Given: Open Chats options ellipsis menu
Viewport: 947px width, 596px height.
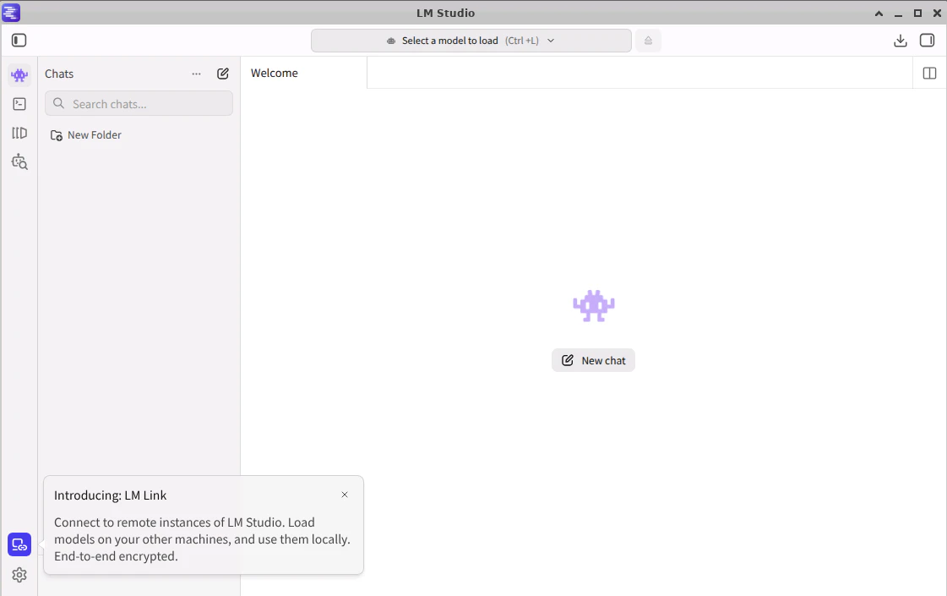Looking at the screenshot, I should (x=196, y=74).
